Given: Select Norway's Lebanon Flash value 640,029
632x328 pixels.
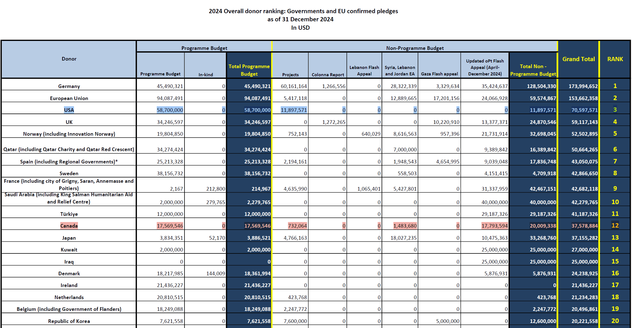Looking at the screenshot, I should point(371,134).
